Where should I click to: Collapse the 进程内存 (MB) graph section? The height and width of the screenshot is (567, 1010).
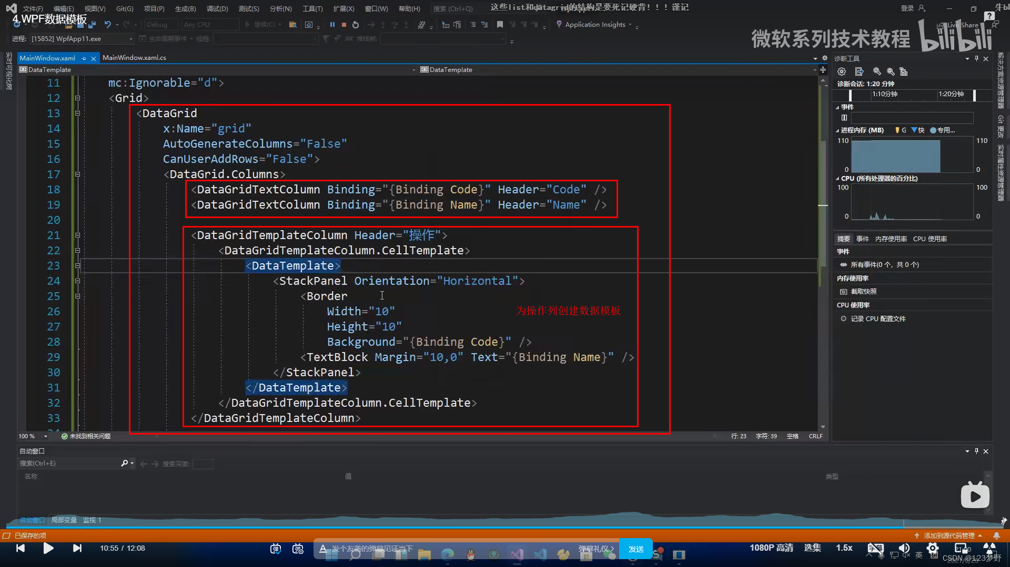click(x=837, y=130)
